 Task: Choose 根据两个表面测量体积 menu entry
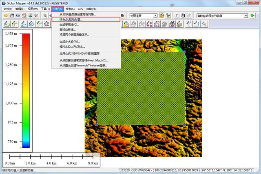(x=86, y=35)
